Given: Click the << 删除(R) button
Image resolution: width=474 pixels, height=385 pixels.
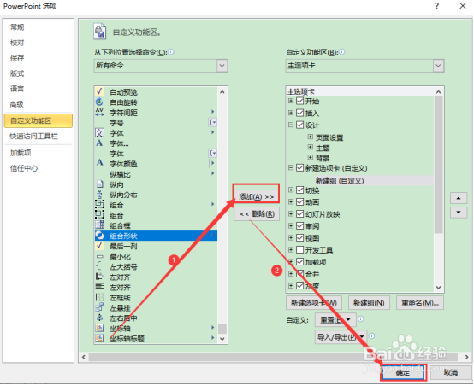Looking at the screenshot, I should 257,214.
